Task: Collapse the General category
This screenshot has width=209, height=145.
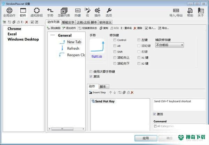Action: pos(53,35)
